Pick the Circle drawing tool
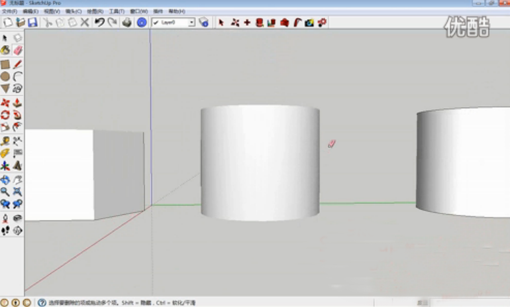The image size is (510, 307). [x=5, y=76]
